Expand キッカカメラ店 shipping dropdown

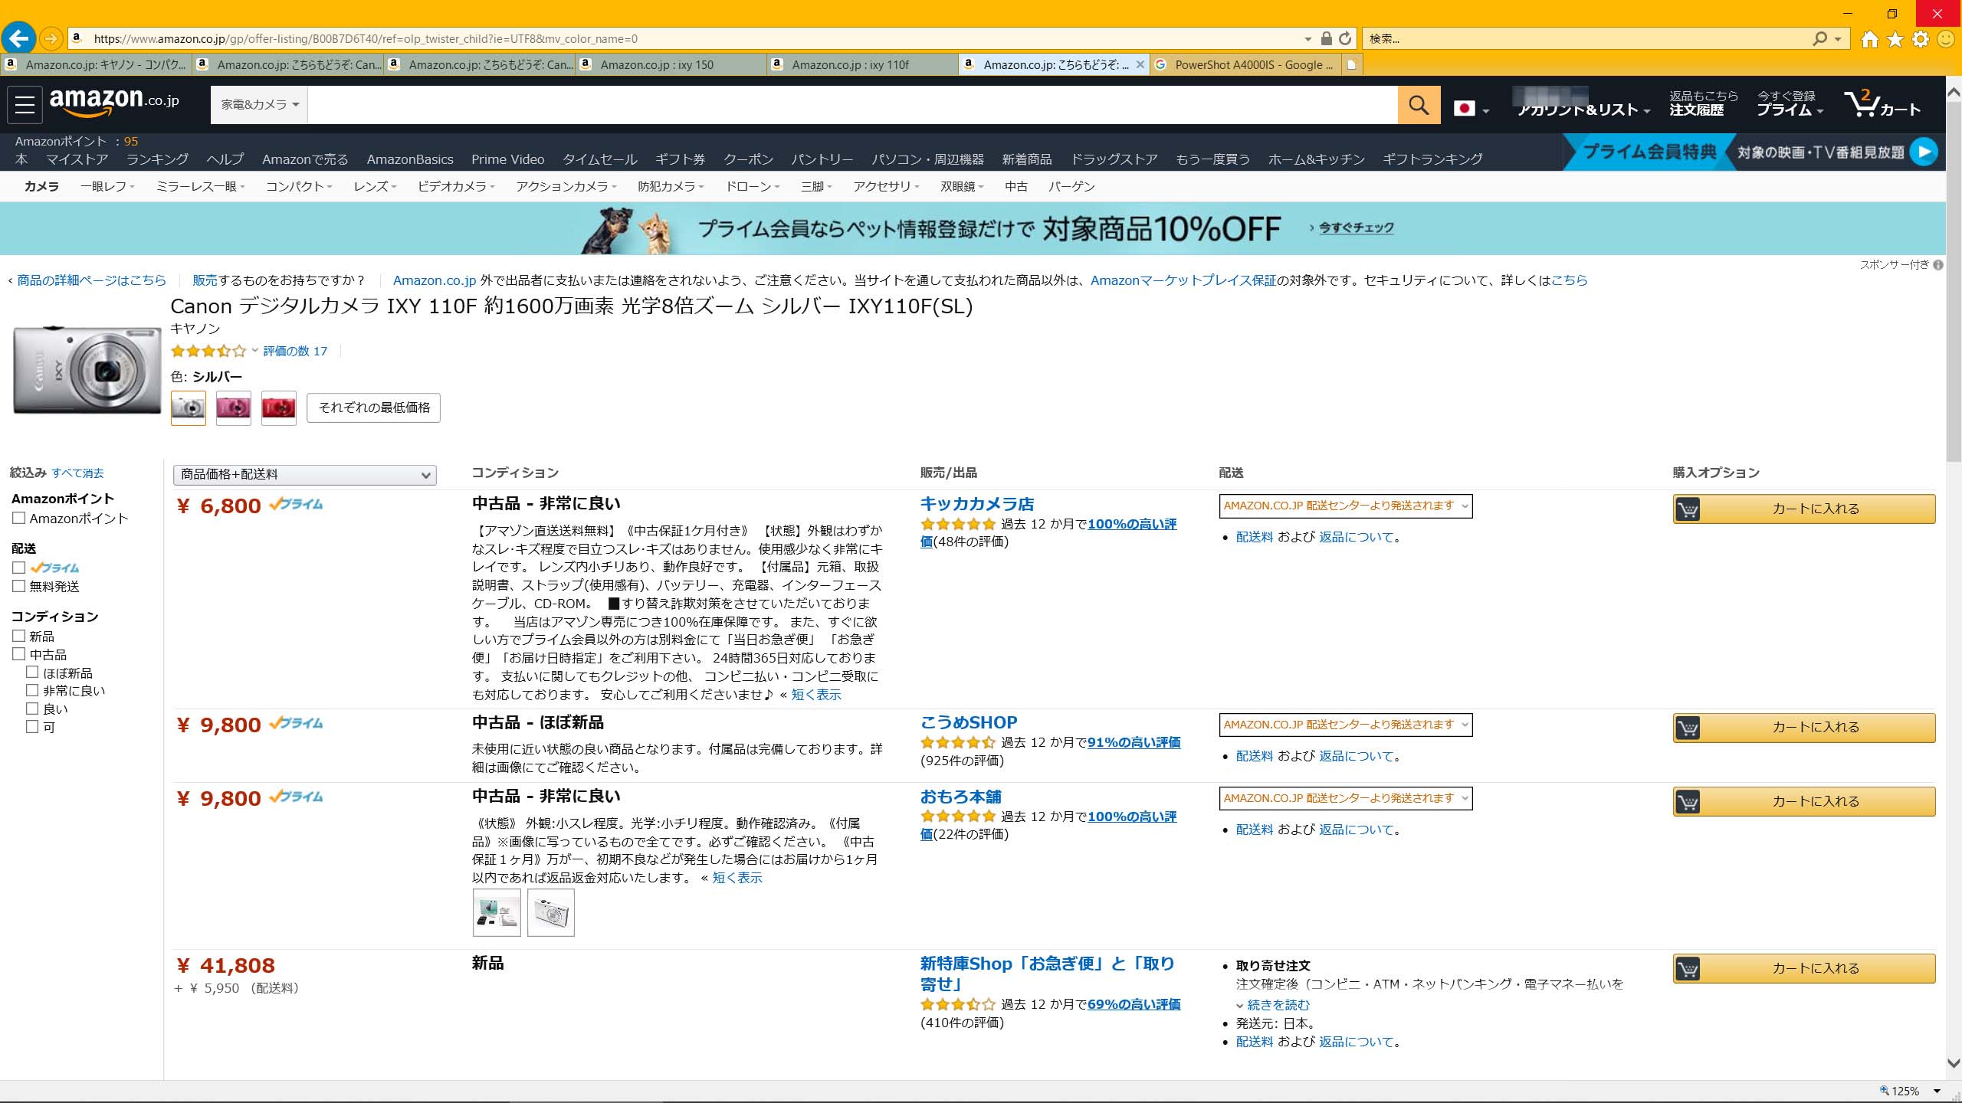pyautogui.click(x=1346, y=506)
